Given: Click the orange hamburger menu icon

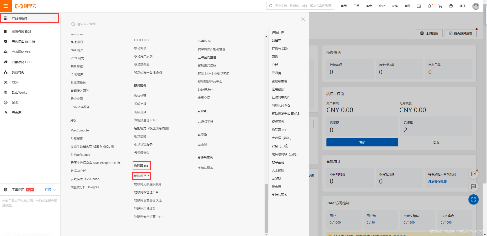Looking at the screenshot, I should [6, 6].
